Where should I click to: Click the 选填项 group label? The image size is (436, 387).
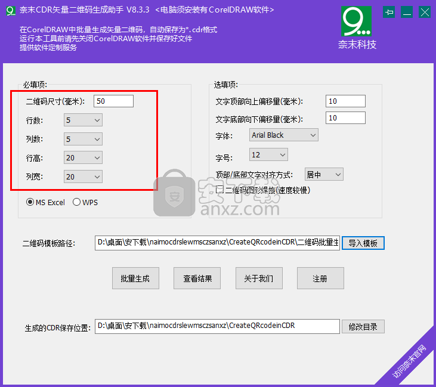click(x=226, y=85)
